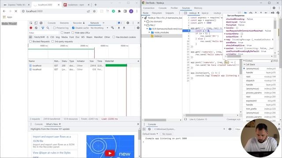The width and height of the screenshot is (282, 158).
Task: Open Network panel settings gear
Action: 138,28
